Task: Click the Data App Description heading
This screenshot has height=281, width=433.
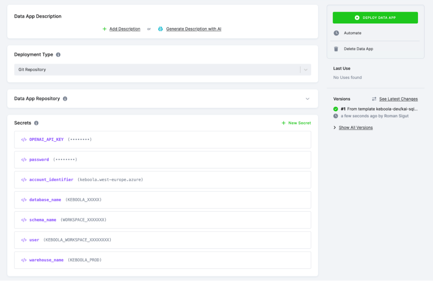Action: click(x=38, y=16)
